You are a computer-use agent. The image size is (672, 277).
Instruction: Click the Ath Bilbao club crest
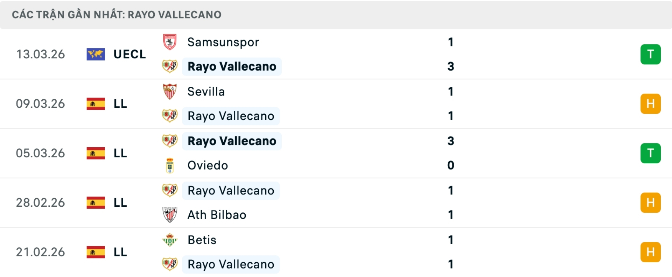pyautogui.click(x=170, y=215)
